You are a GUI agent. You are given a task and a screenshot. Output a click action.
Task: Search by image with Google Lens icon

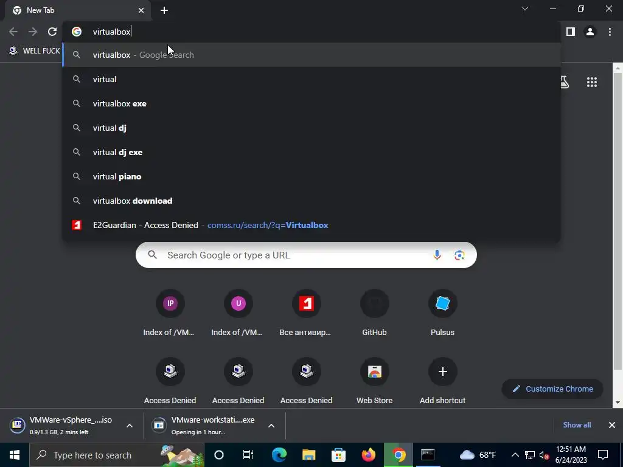tap(459, 255)
